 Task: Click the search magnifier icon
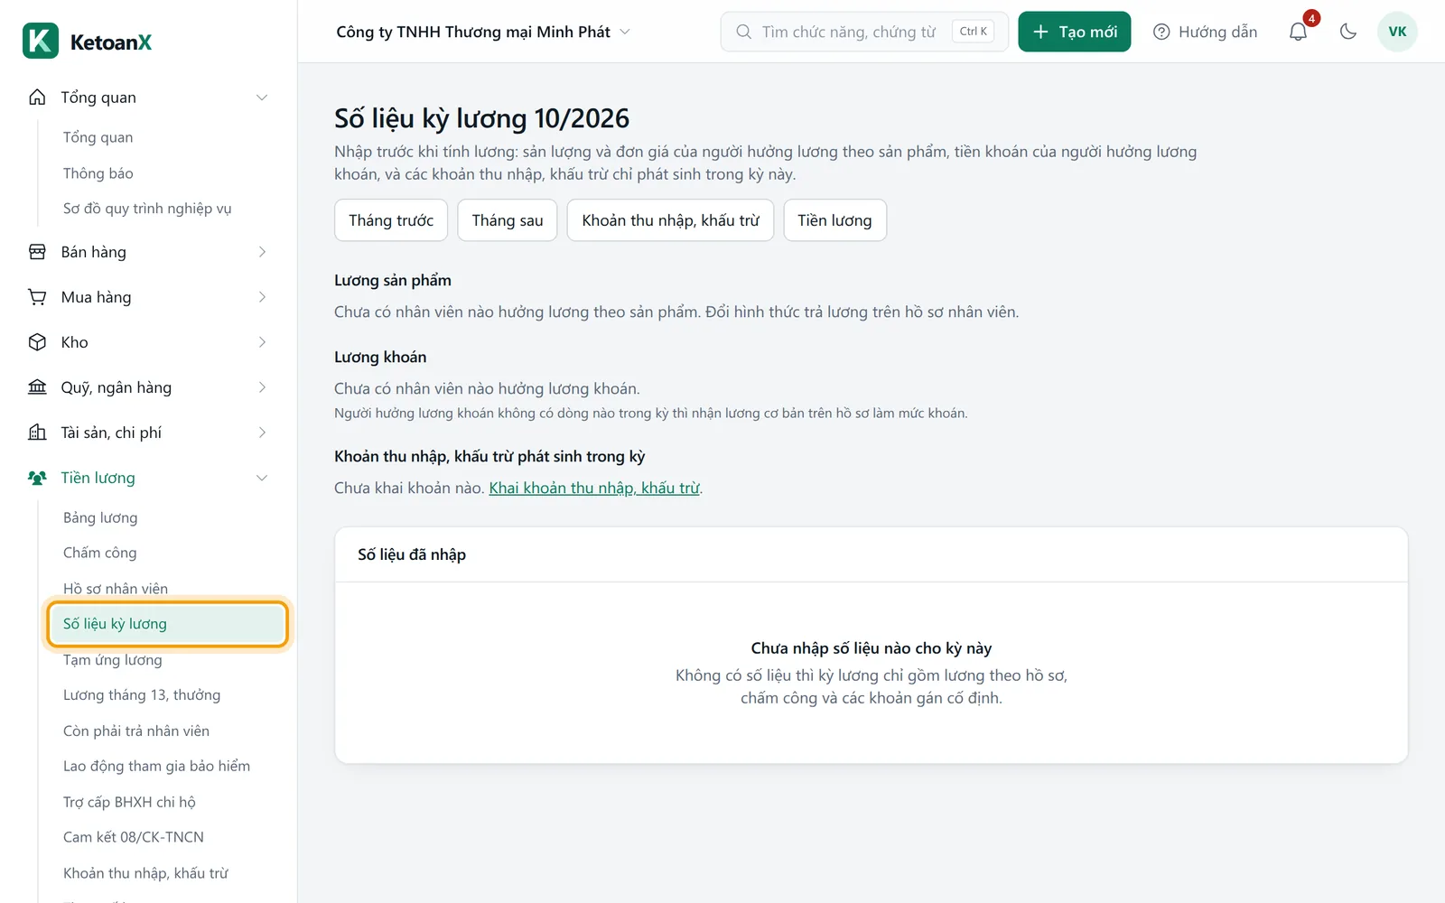click(743, 32)
